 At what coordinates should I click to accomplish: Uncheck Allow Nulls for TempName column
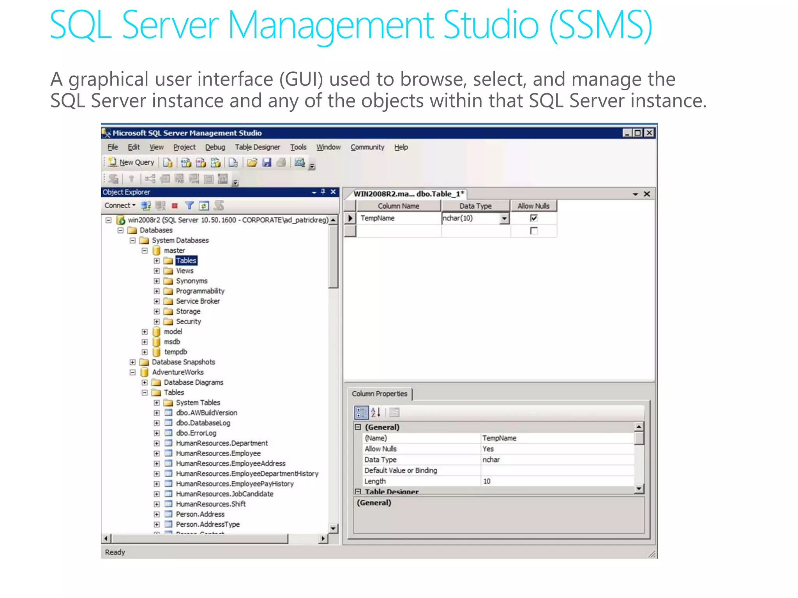pyautogui.click(x=533, y=218)
